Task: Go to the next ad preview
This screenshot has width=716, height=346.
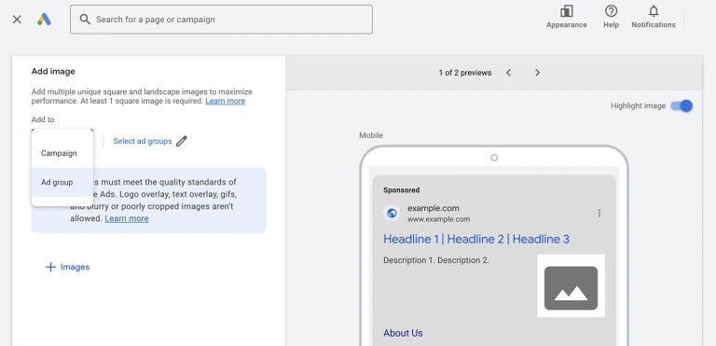Action: pyautogui.click(x=537, y=73)
